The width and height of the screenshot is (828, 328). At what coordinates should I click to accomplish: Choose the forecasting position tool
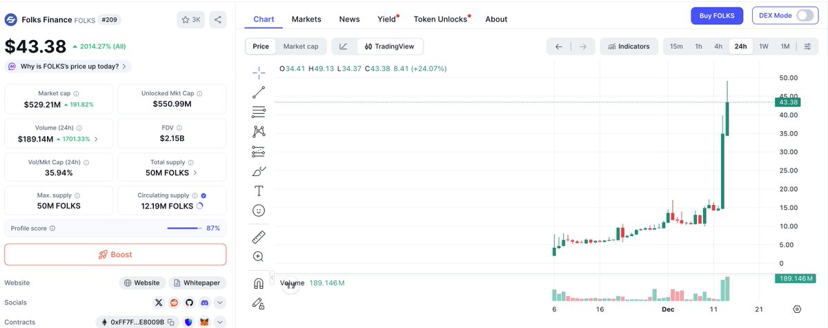pos(259,151)
